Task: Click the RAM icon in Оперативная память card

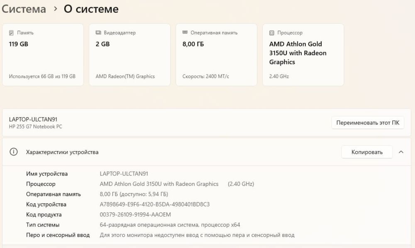Action: coord(185,33)
